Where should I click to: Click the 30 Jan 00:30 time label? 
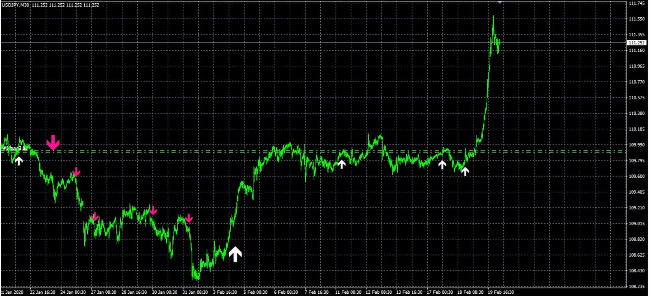(164, 292)
